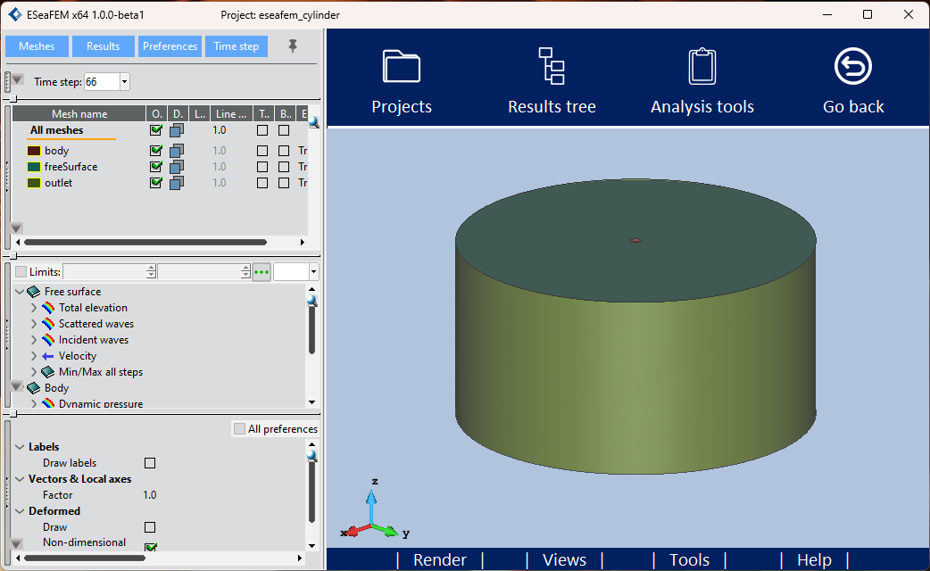This screenshot has height=571, width=930.
Task: Click the Incident waves rainbow icon
Action: click(x=48, y=340)
